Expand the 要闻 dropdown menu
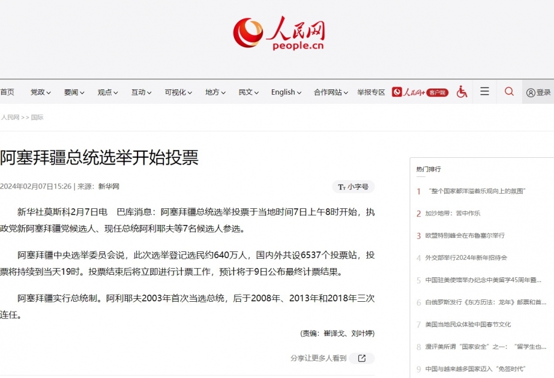The image size is (554, 378). pos(74,92)
